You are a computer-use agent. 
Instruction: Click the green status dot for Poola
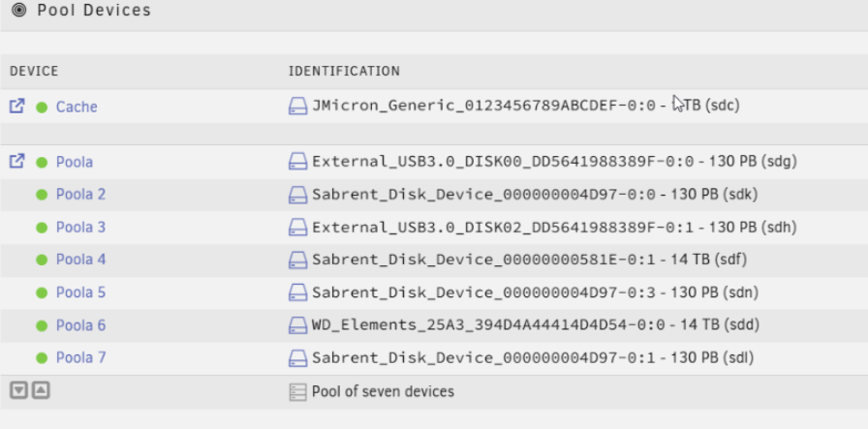[x=42, y=162]
